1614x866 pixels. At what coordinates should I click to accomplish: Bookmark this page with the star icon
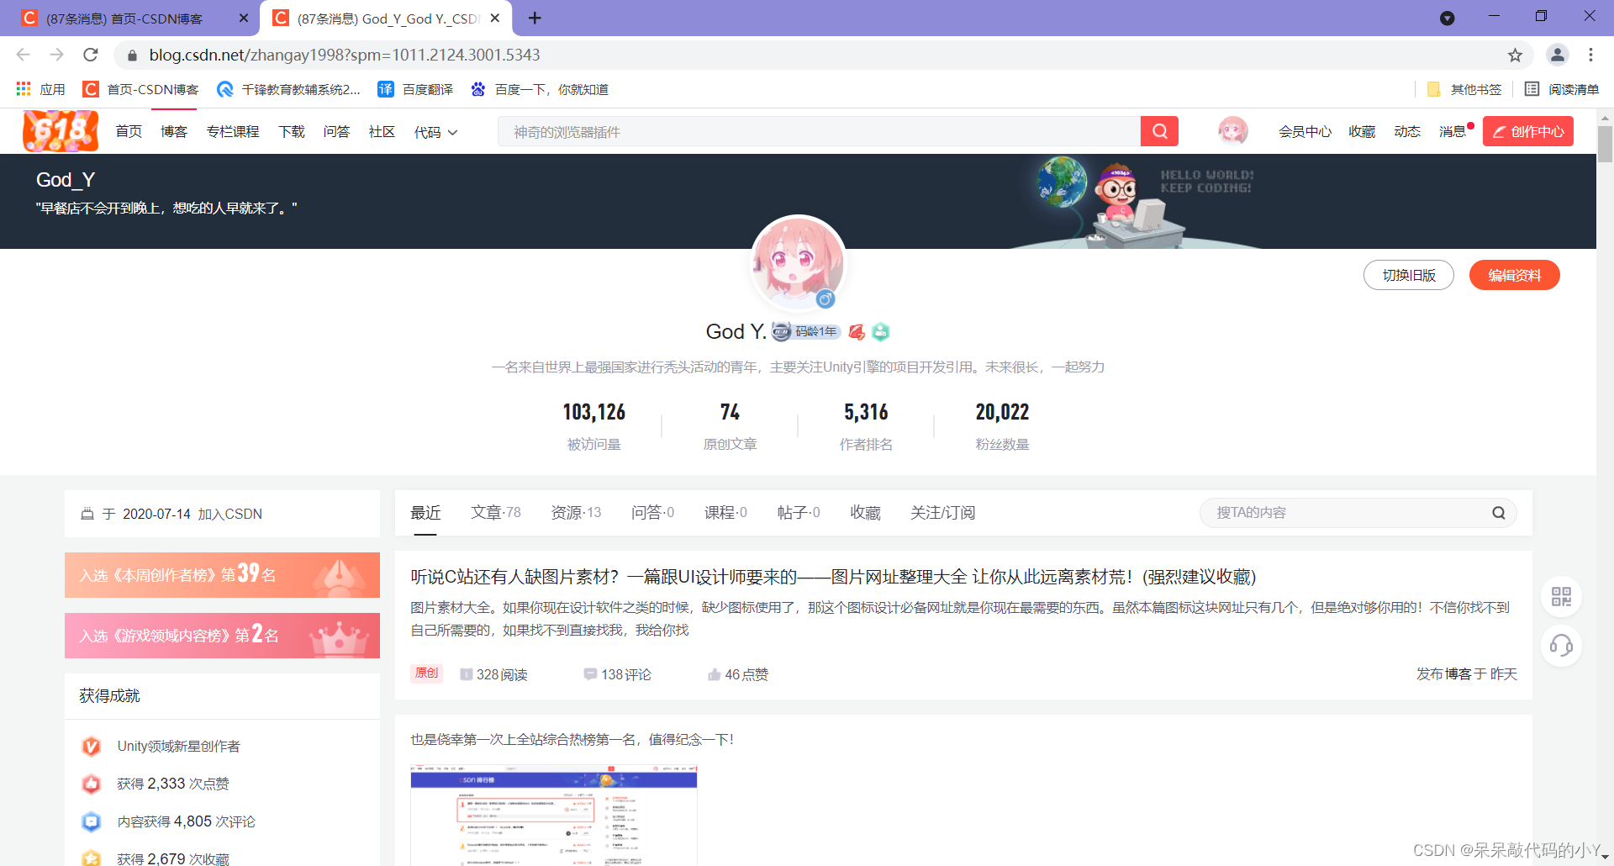[1515, 55]
